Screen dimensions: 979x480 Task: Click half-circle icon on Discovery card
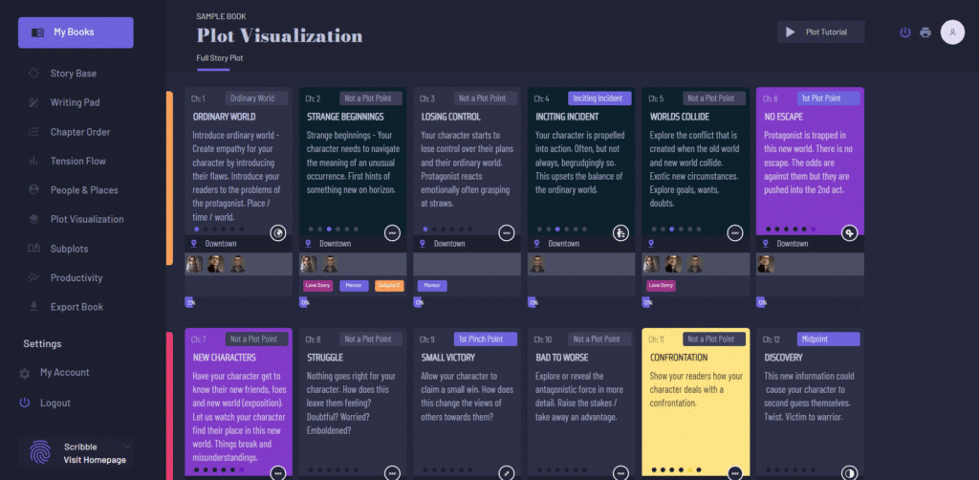pyautogui.click(x=849, y=473)
